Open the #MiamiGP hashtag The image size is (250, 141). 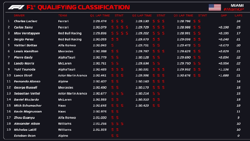(233, 10)
